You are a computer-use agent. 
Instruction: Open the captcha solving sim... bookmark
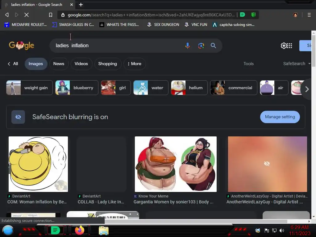[234, 25]
